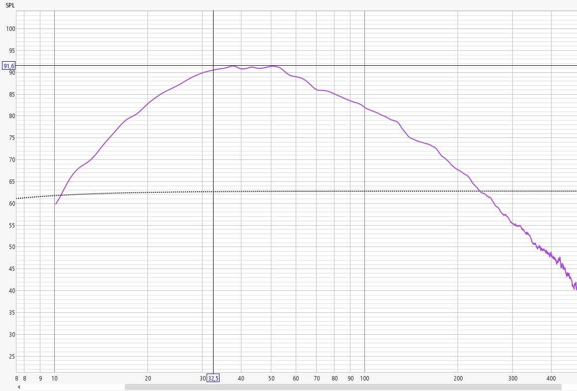Click the 60 dB label on the SPL axis

(9, 204)
